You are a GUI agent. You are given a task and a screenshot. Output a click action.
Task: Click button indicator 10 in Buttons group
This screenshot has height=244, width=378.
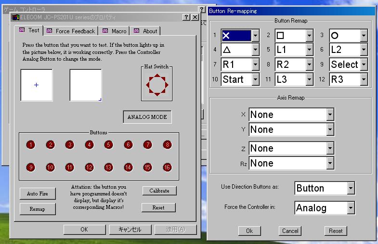51,167
